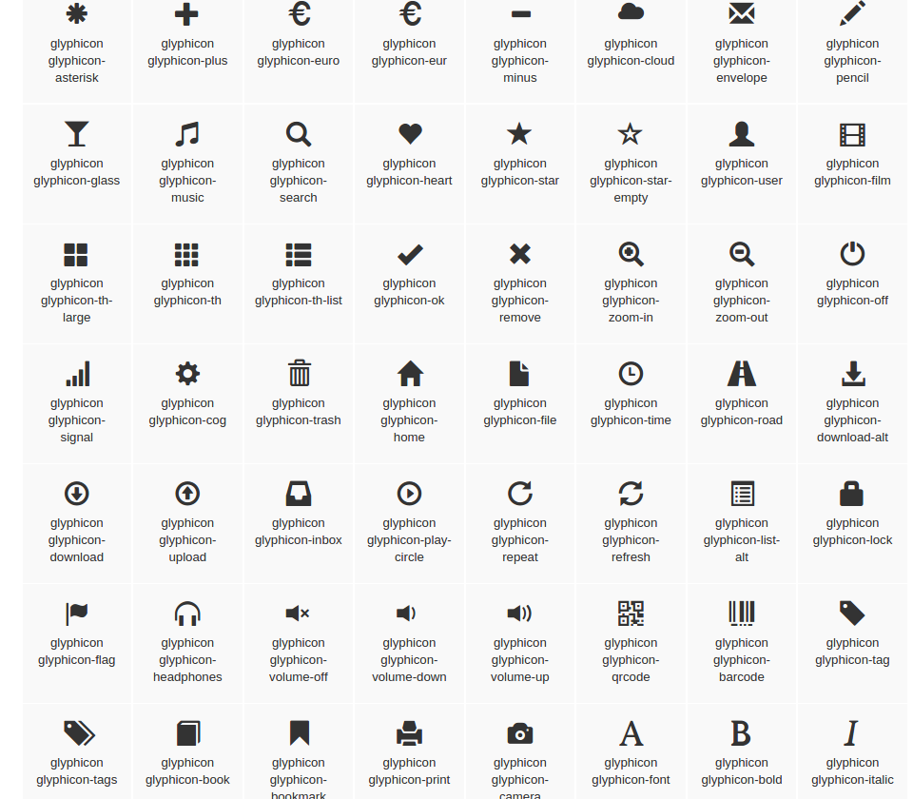Screen dimensions: 913x799
Task: Select the glyphicon-off power icon
Action: point(852,254)
